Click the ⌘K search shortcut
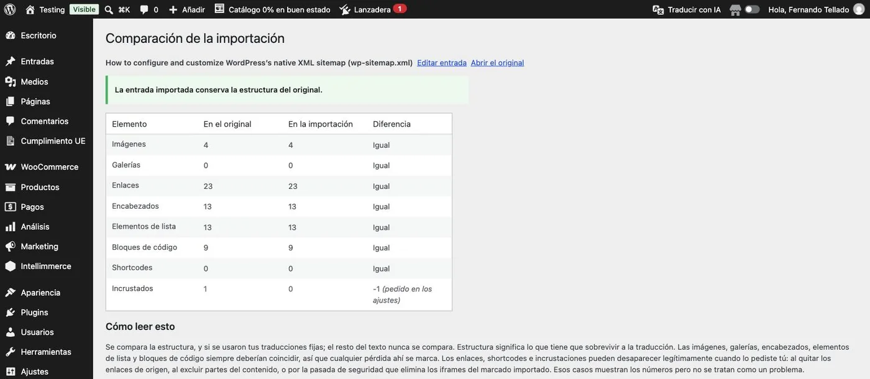This screenshot has width=870, height=379. pos(124,9)
